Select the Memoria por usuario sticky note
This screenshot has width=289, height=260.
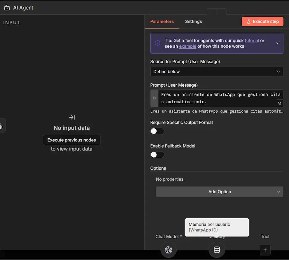tap(217, 227)
